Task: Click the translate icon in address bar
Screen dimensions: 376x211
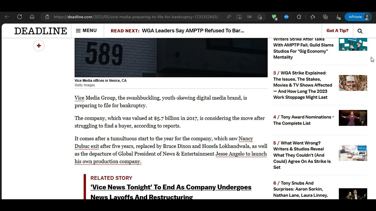Action: [249, 17]
